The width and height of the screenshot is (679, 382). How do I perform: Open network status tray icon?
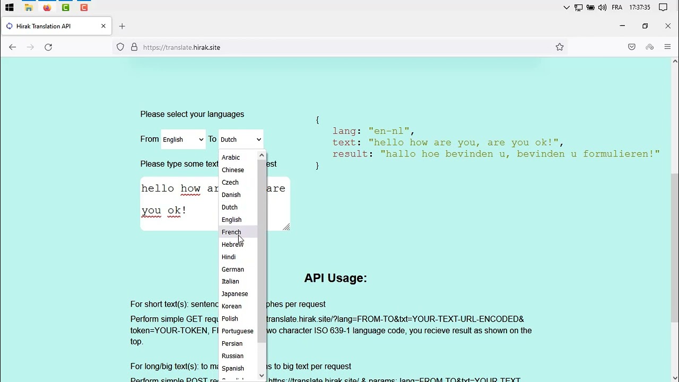click(x=579, y=7)
